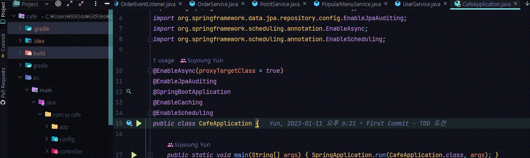
Task: Open the Project tool window stripe button
Action: [3, 12]
